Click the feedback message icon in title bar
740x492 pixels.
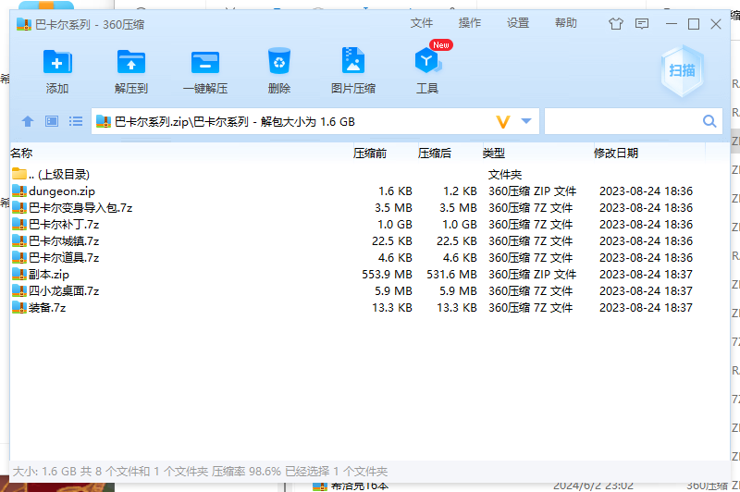point(642,24)
